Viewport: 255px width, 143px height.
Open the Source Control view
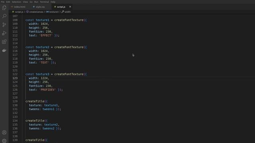click(x=4, y=25)
